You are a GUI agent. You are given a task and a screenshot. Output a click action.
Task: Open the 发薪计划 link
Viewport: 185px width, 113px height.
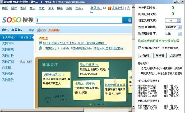[118, 8]
